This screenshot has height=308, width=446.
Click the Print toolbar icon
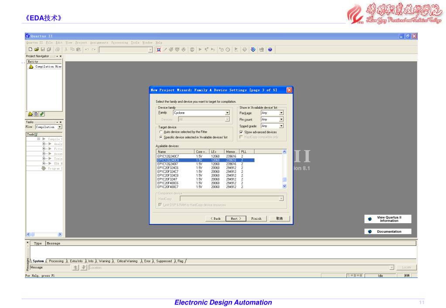(57, 50)
